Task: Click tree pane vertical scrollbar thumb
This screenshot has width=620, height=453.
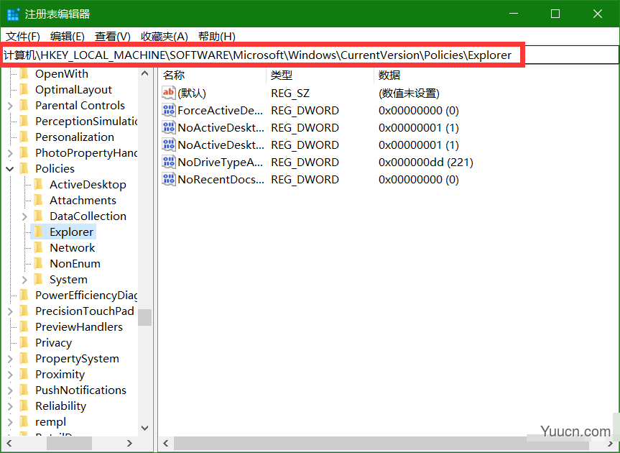Action: click(x=144, y=317)
